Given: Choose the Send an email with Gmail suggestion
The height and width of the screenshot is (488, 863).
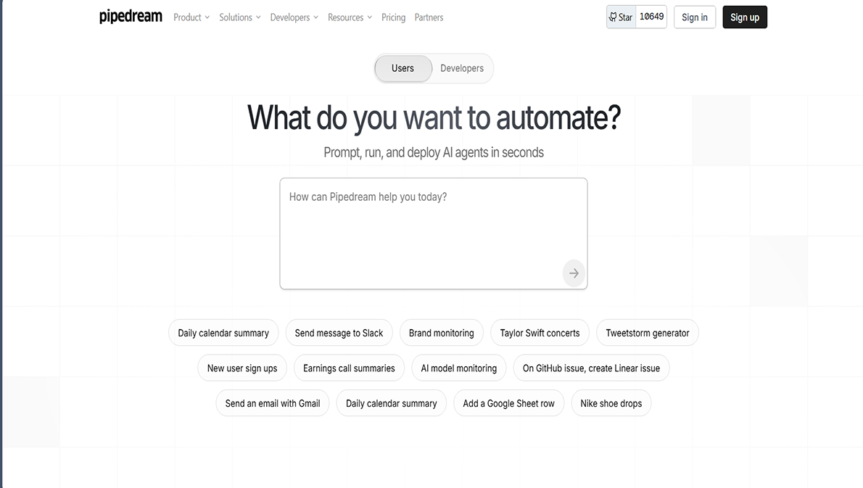Looking at the screenshot, I should tap(273, 403).
